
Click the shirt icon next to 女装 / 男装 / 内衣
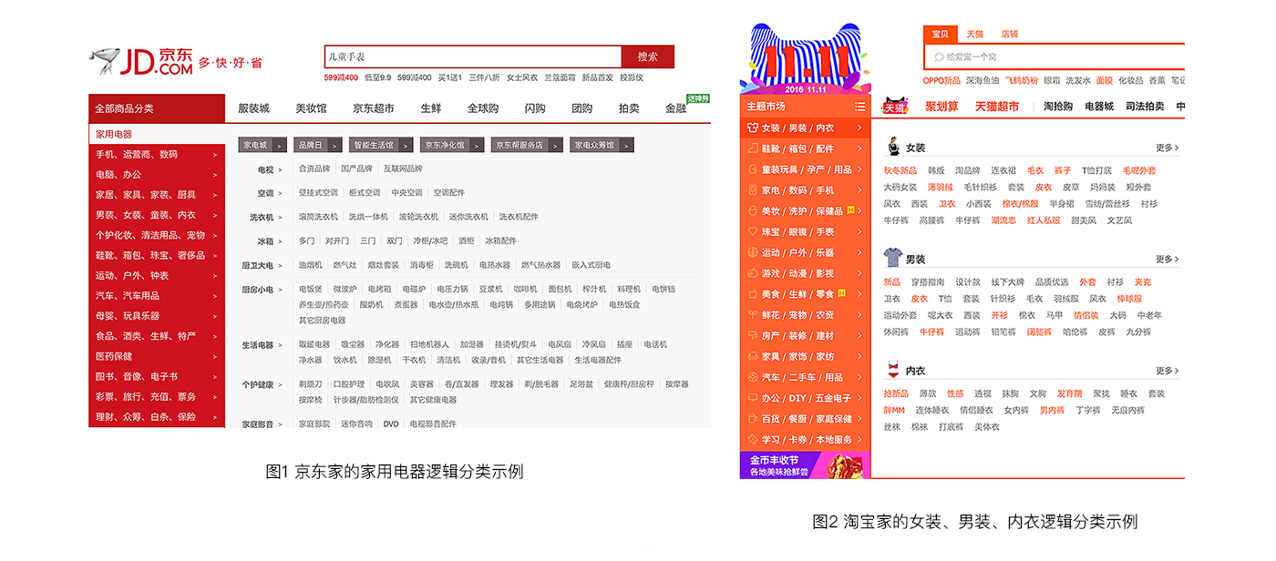tap(752, 127)
